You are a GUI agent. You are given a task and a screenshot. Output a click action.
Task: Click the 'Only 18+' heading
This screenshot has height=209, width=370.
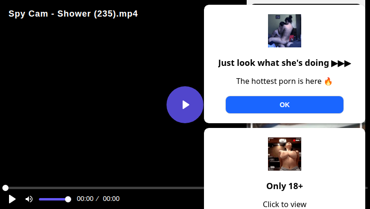click(284, 186)
